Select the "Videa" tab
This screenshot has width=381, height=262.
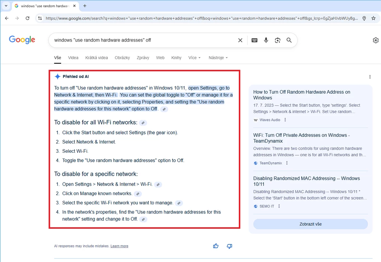73,58
